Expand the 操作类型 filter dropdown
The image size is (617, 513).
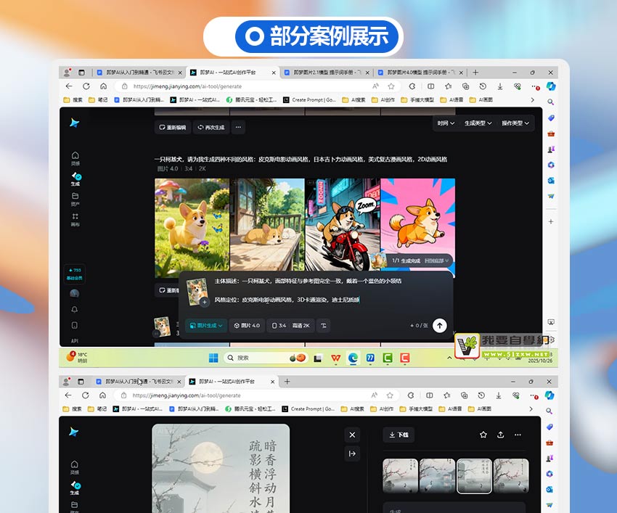pyautogui.click(x=517, y=123)
